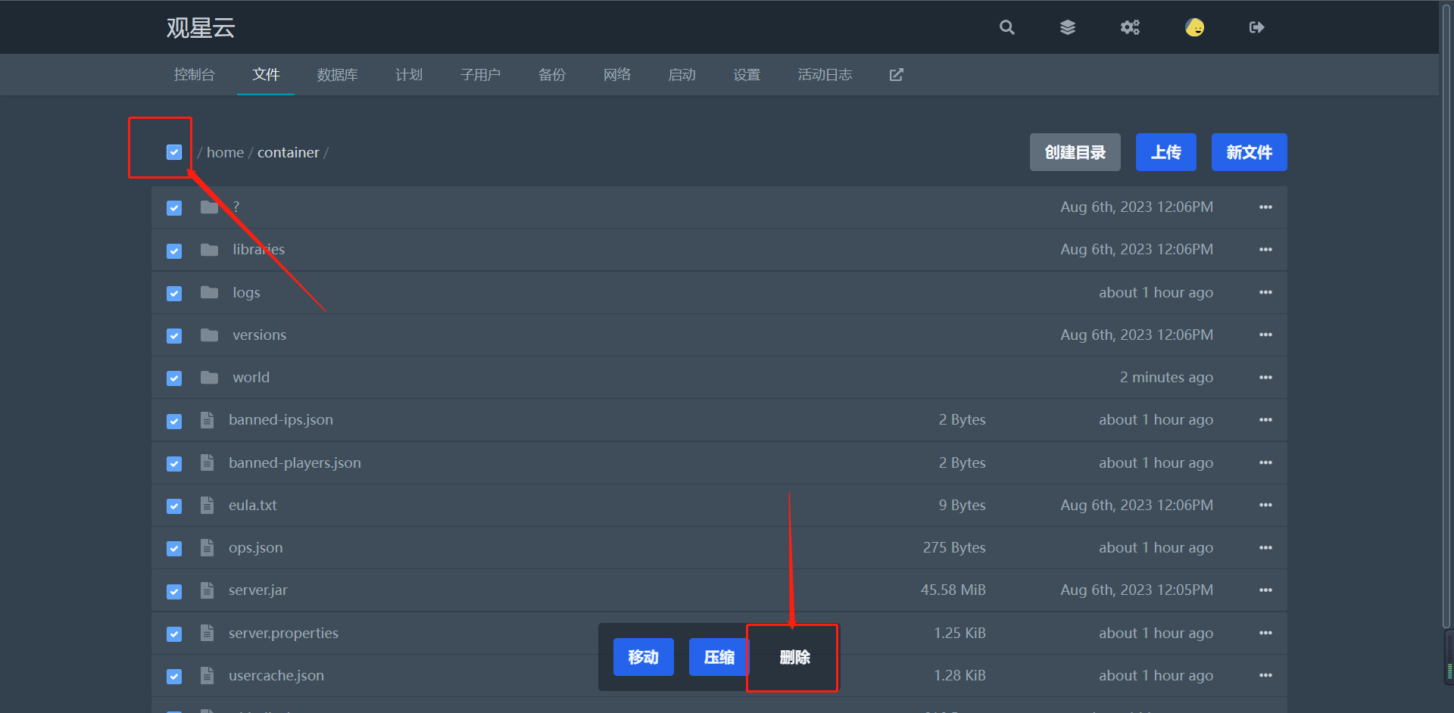Click folder icon of libraries row
This screenshot has width=1454, height=713.
[x=209, y=250]
